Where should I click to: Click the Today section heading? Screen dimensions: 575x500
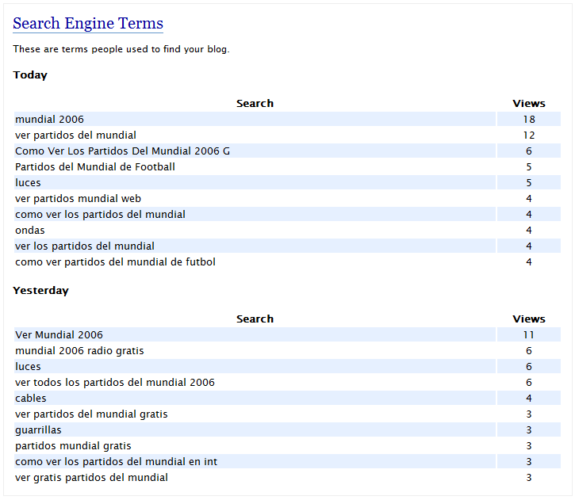pos(30,75)
